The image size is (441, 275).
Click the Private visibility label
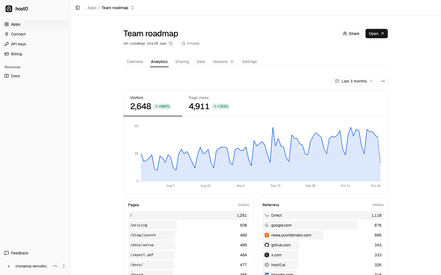coord(190,43)
